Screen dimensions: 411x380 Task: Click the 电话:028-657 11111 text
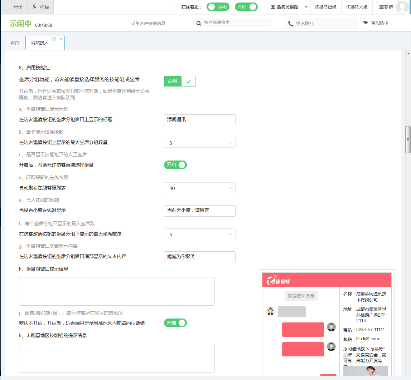click(364, 330)
